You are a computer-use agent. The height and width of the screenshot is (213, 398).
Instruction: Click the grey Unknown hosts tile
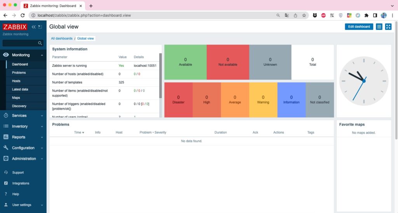click(x=270, y=62)
